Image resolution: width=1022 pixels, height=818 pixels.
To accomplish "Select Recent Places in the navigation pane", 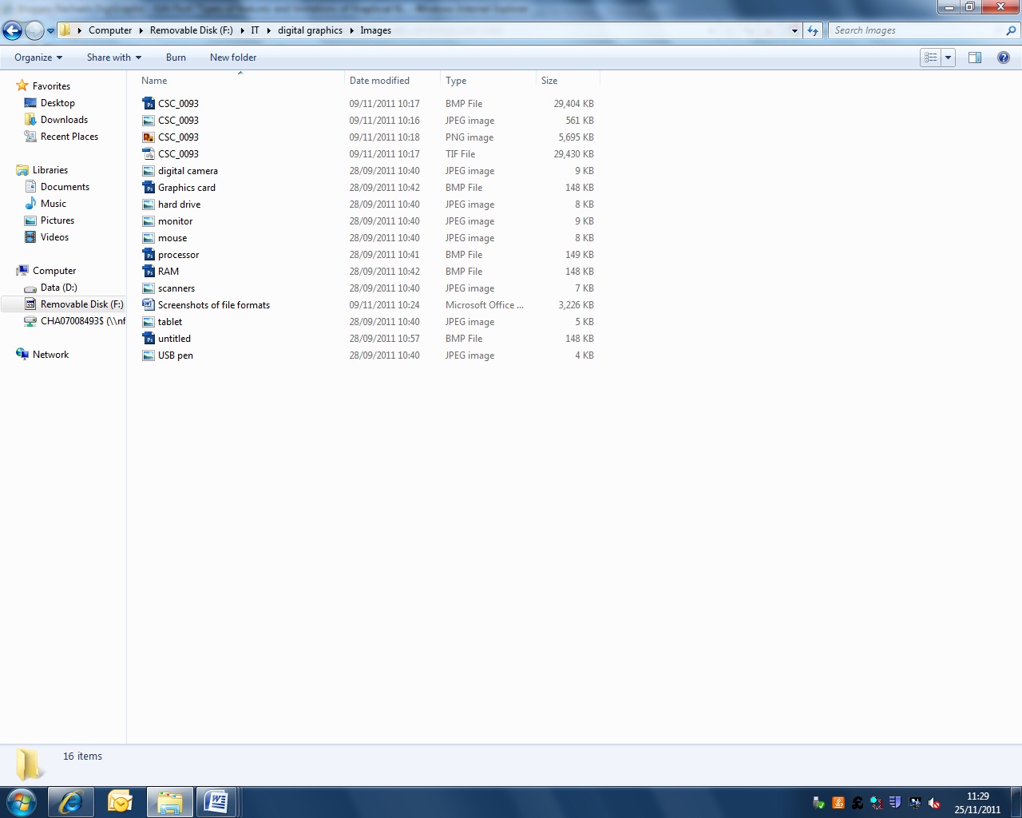I will pos(69,137).
